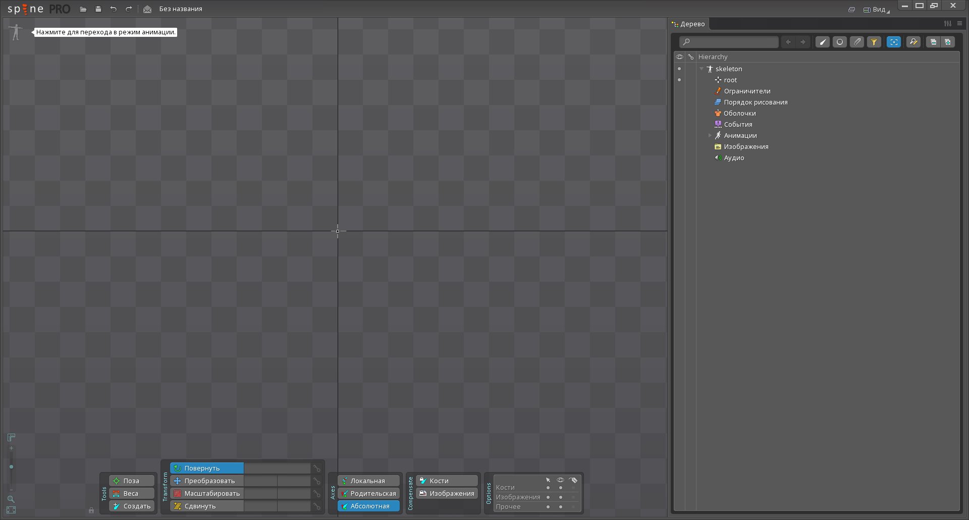The image size is (969, 520).
Task: Select the Веса tool
Action: pyautogui.click(x=132, y=493)
